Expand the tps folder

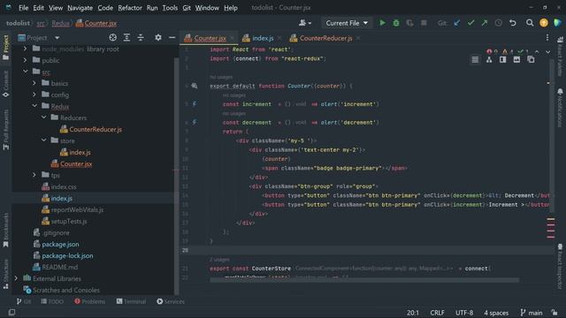pos(34,175)
